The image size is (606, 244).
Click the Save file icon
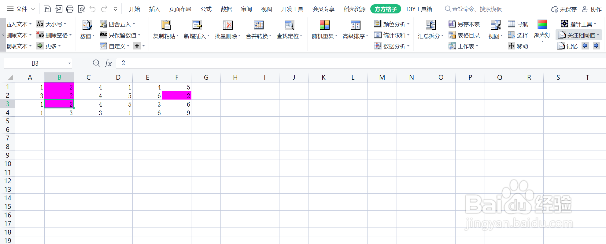[47, 9]
